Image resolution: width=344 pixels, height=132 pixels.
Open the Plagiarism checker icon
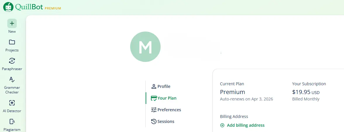pyautogui.click(x=12, y=121)
